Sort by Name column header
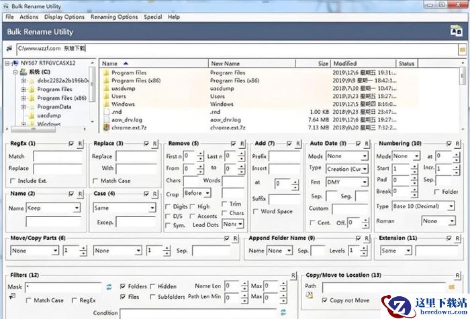The width and height of the screenshot is (470, 319). click(154, 64)
